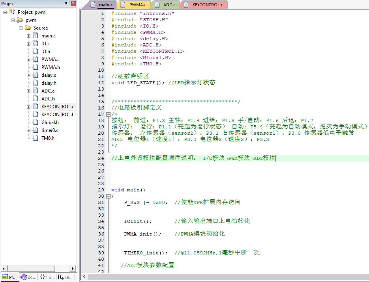Select ADC.c in the project tree
The width and height of the screenshot is (369, 282).
point(48,91)
